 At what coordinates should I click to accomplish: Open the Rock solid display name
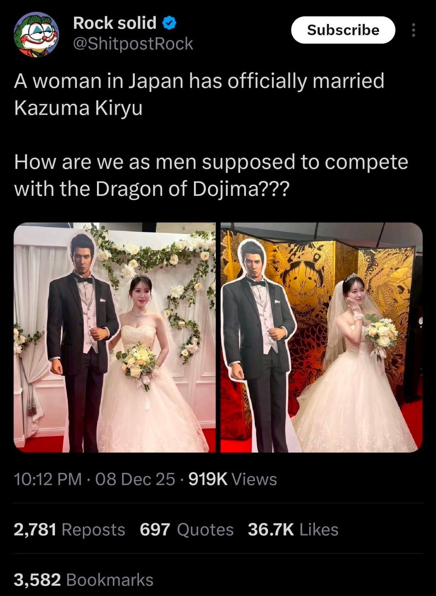[115, 23]
